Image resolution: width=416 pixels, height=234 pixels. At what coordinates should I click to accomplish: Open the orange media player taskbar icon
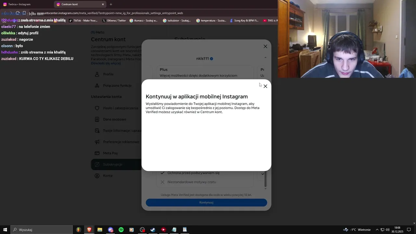[131, 230]
